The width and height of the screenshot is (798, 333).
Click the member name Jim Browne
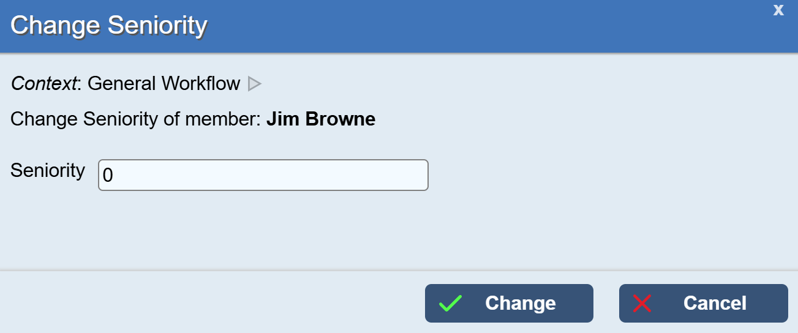(x=320, y=119)
